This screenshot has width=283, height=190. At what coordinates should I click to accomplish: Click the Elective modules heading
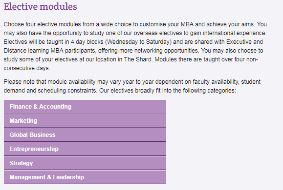tap(41, 7)
